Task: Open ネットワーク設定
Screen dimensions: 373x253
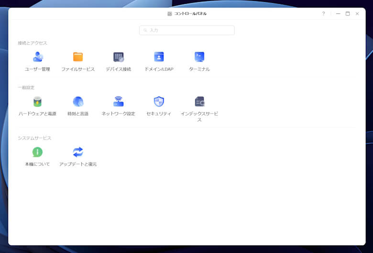Action: (x=118, y=102)
